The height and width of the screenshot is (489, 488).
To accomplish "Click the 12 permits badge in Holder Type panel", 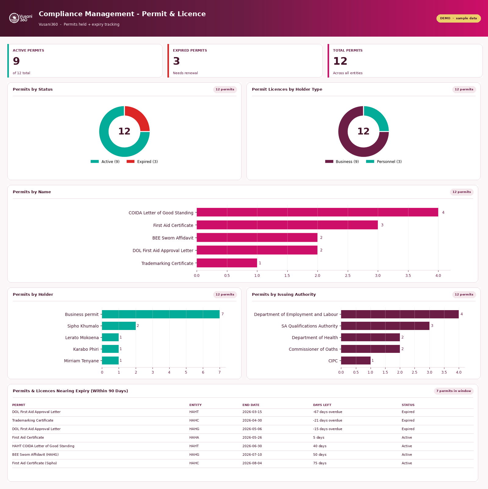I will [464, 89].
